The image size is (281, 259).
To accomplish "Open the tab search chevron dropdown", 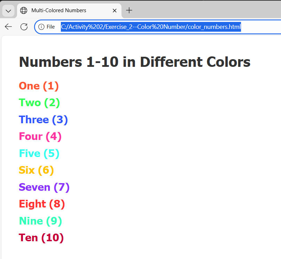I will coord(8,11).
